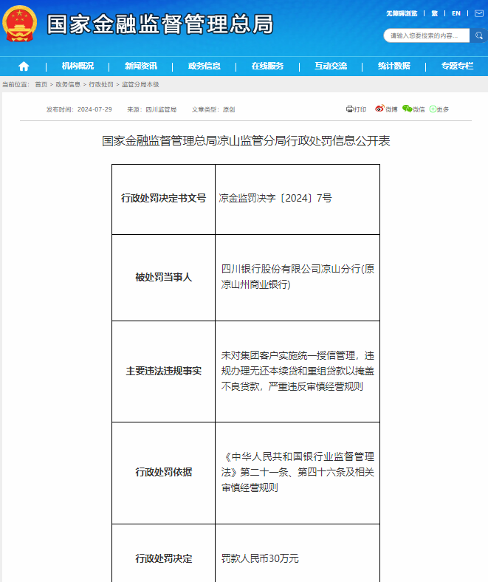Share via WeChat icon 微信
Image resolution: width=488 pixels, height=582 pixels.
pos(413,109)
